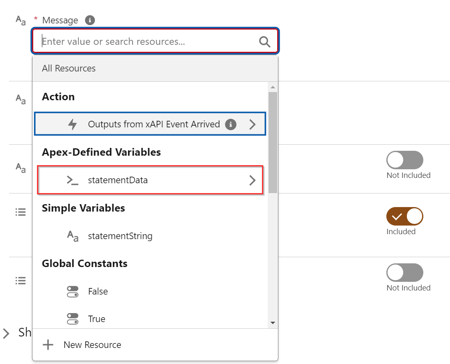450x364 pixels.
Task: Click the text type icon beside statementString
Action: tap(73, 236)
